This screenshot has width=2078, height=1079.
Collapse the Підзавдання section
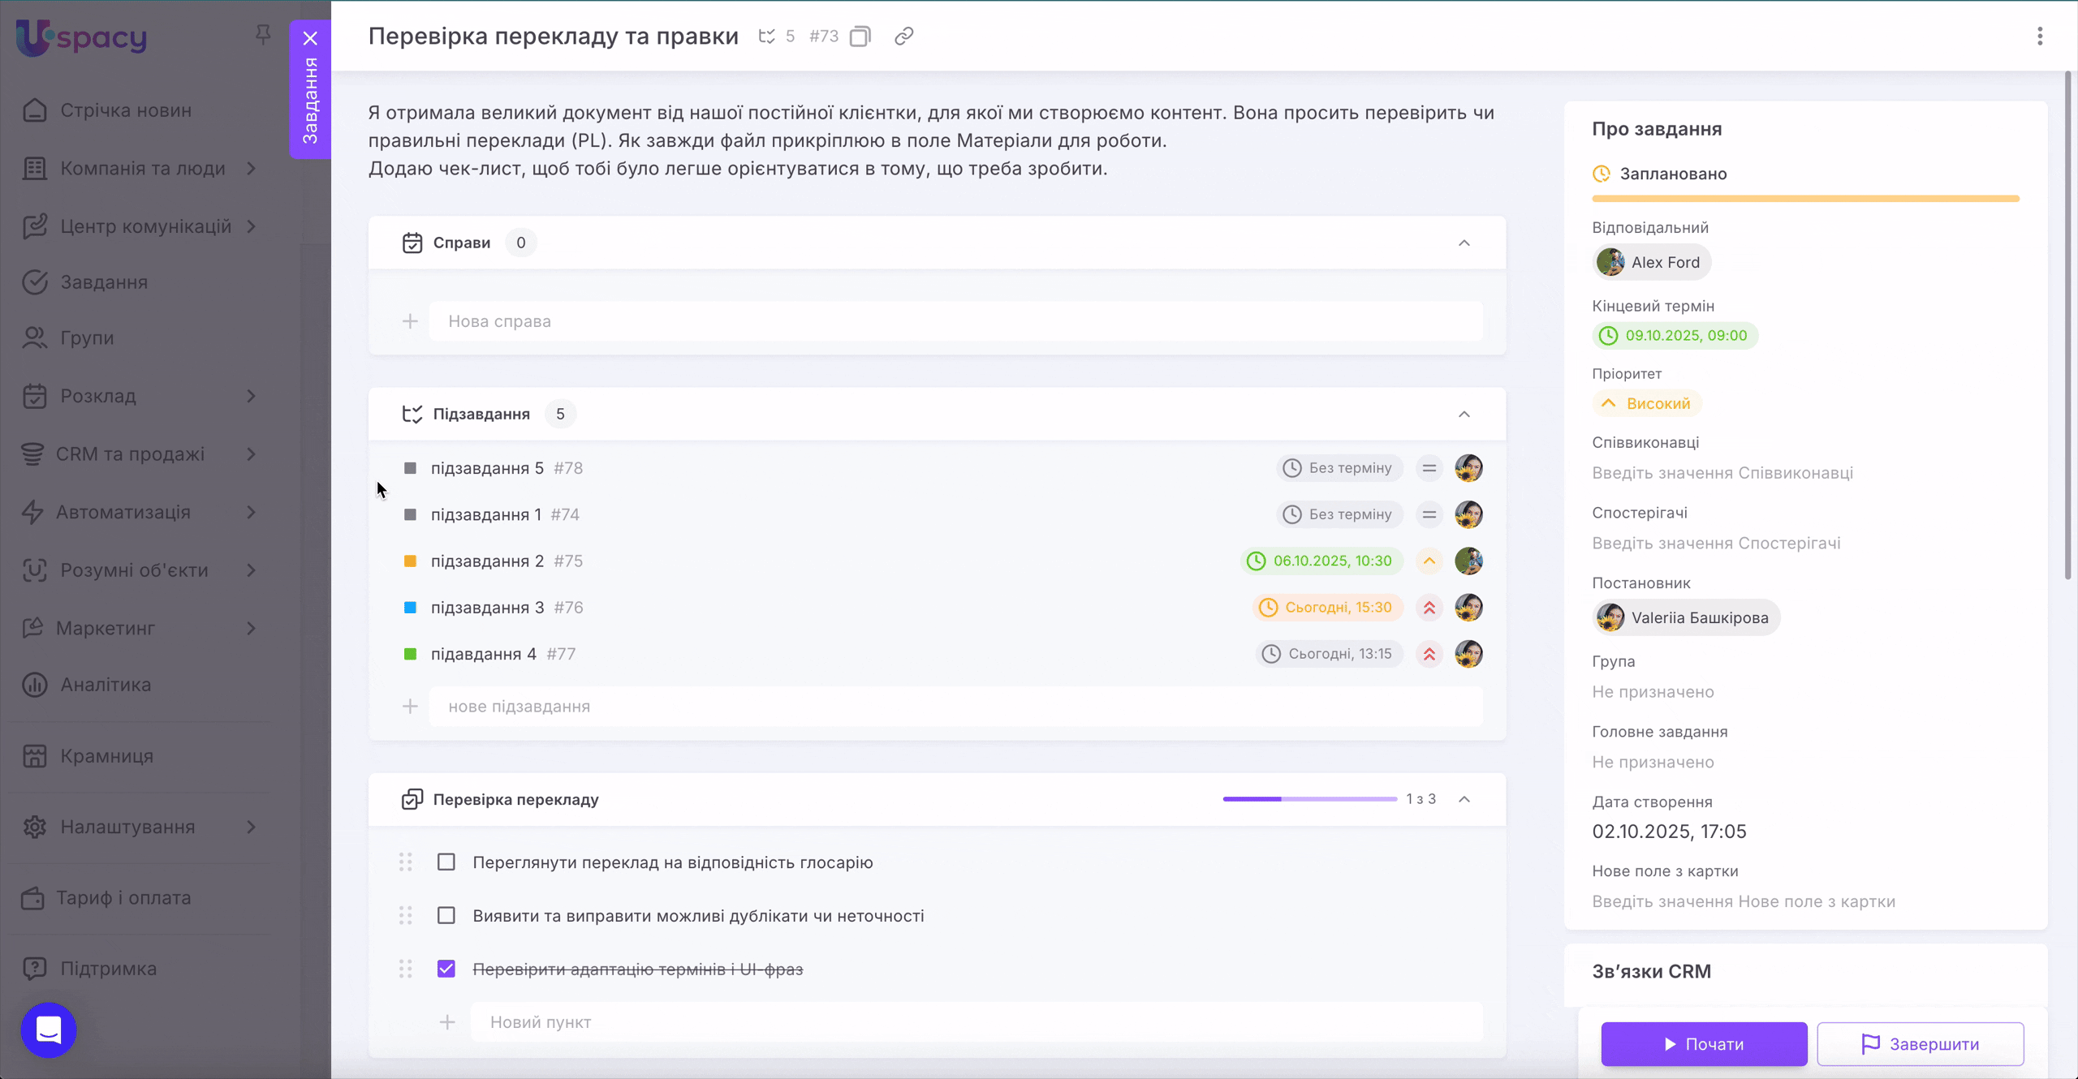1464,415
